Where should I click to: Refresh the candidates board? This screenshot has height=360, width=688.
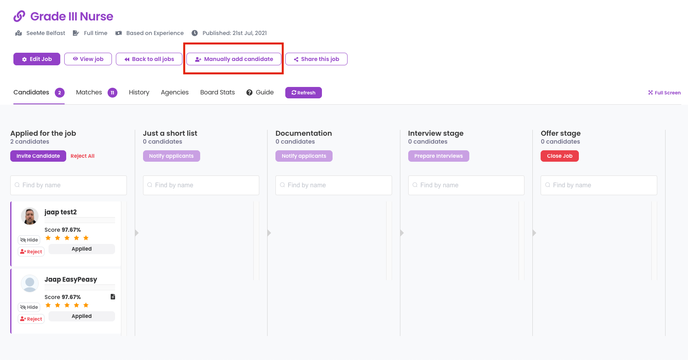[303, 93]
